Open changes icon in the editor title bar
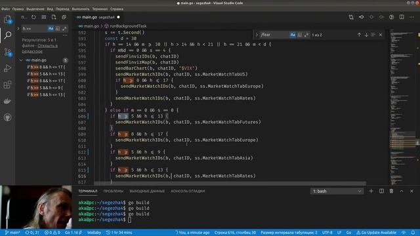Viewport: 420px width, 236px height. pyautogui.click(x=351, y=17)
